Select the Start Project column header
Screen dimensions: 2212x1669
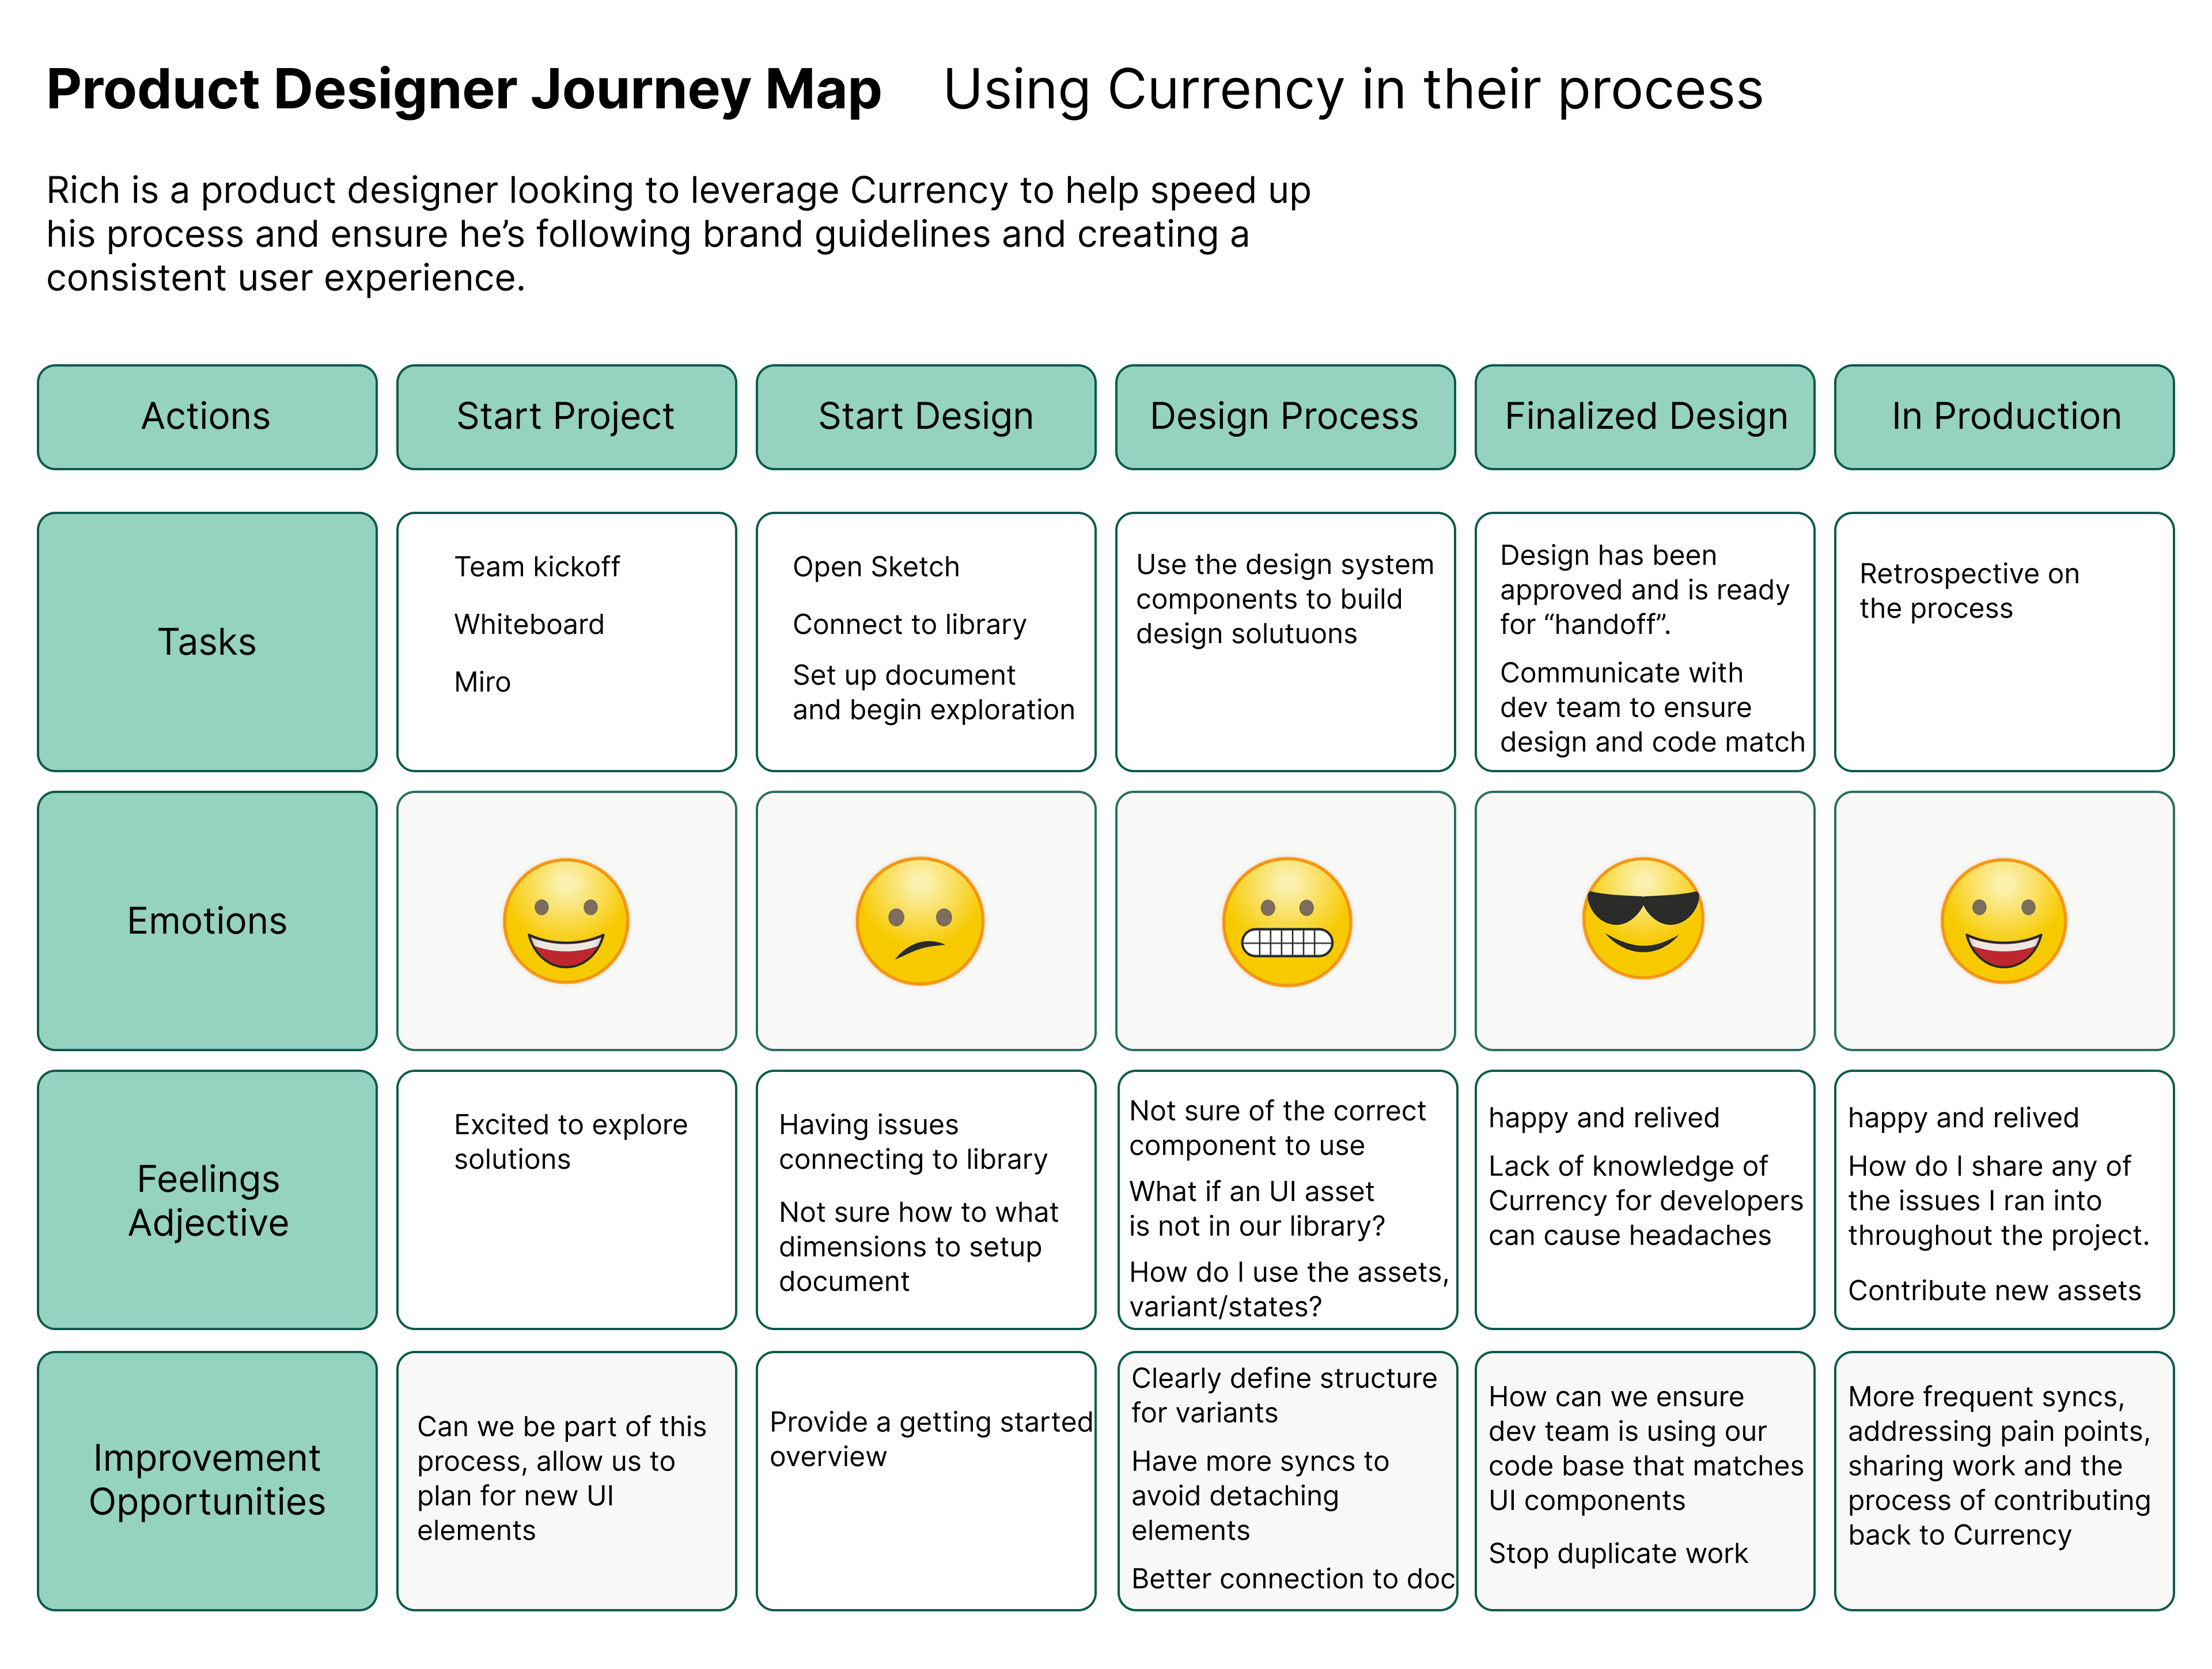coord(566,416)
